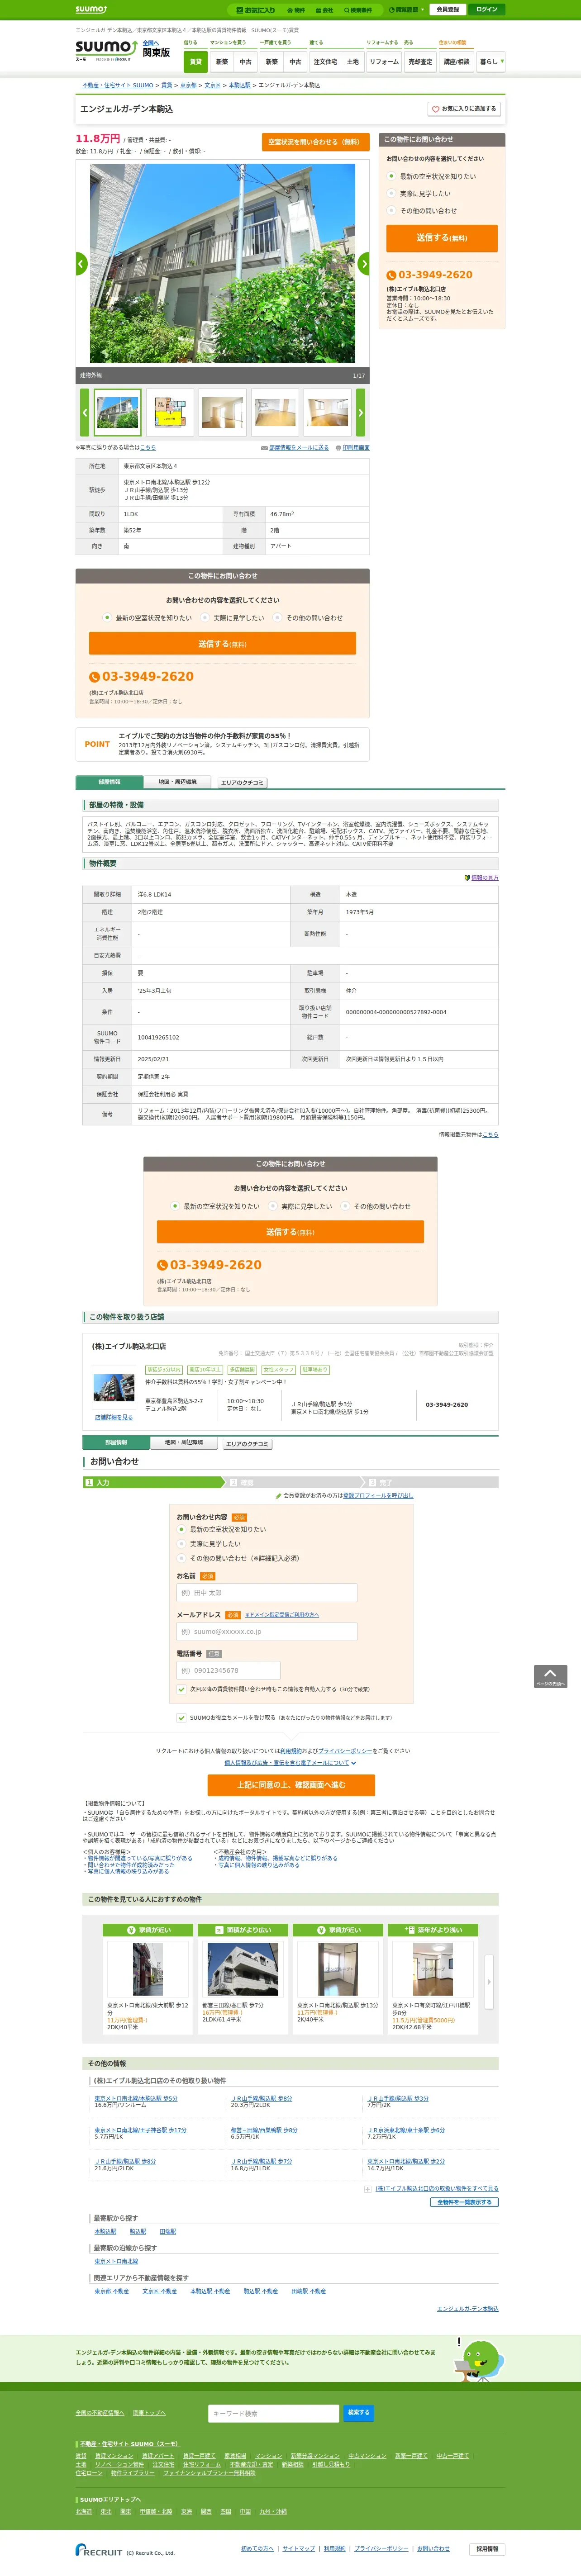Click 電話番号 text field
The width and height of the screenshot is (581, 2576).
point(228,1671)
